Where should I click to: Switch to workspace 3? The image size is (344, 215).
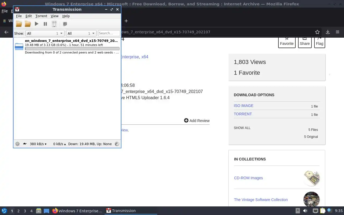pyautogui.click(x=25, y=211)
